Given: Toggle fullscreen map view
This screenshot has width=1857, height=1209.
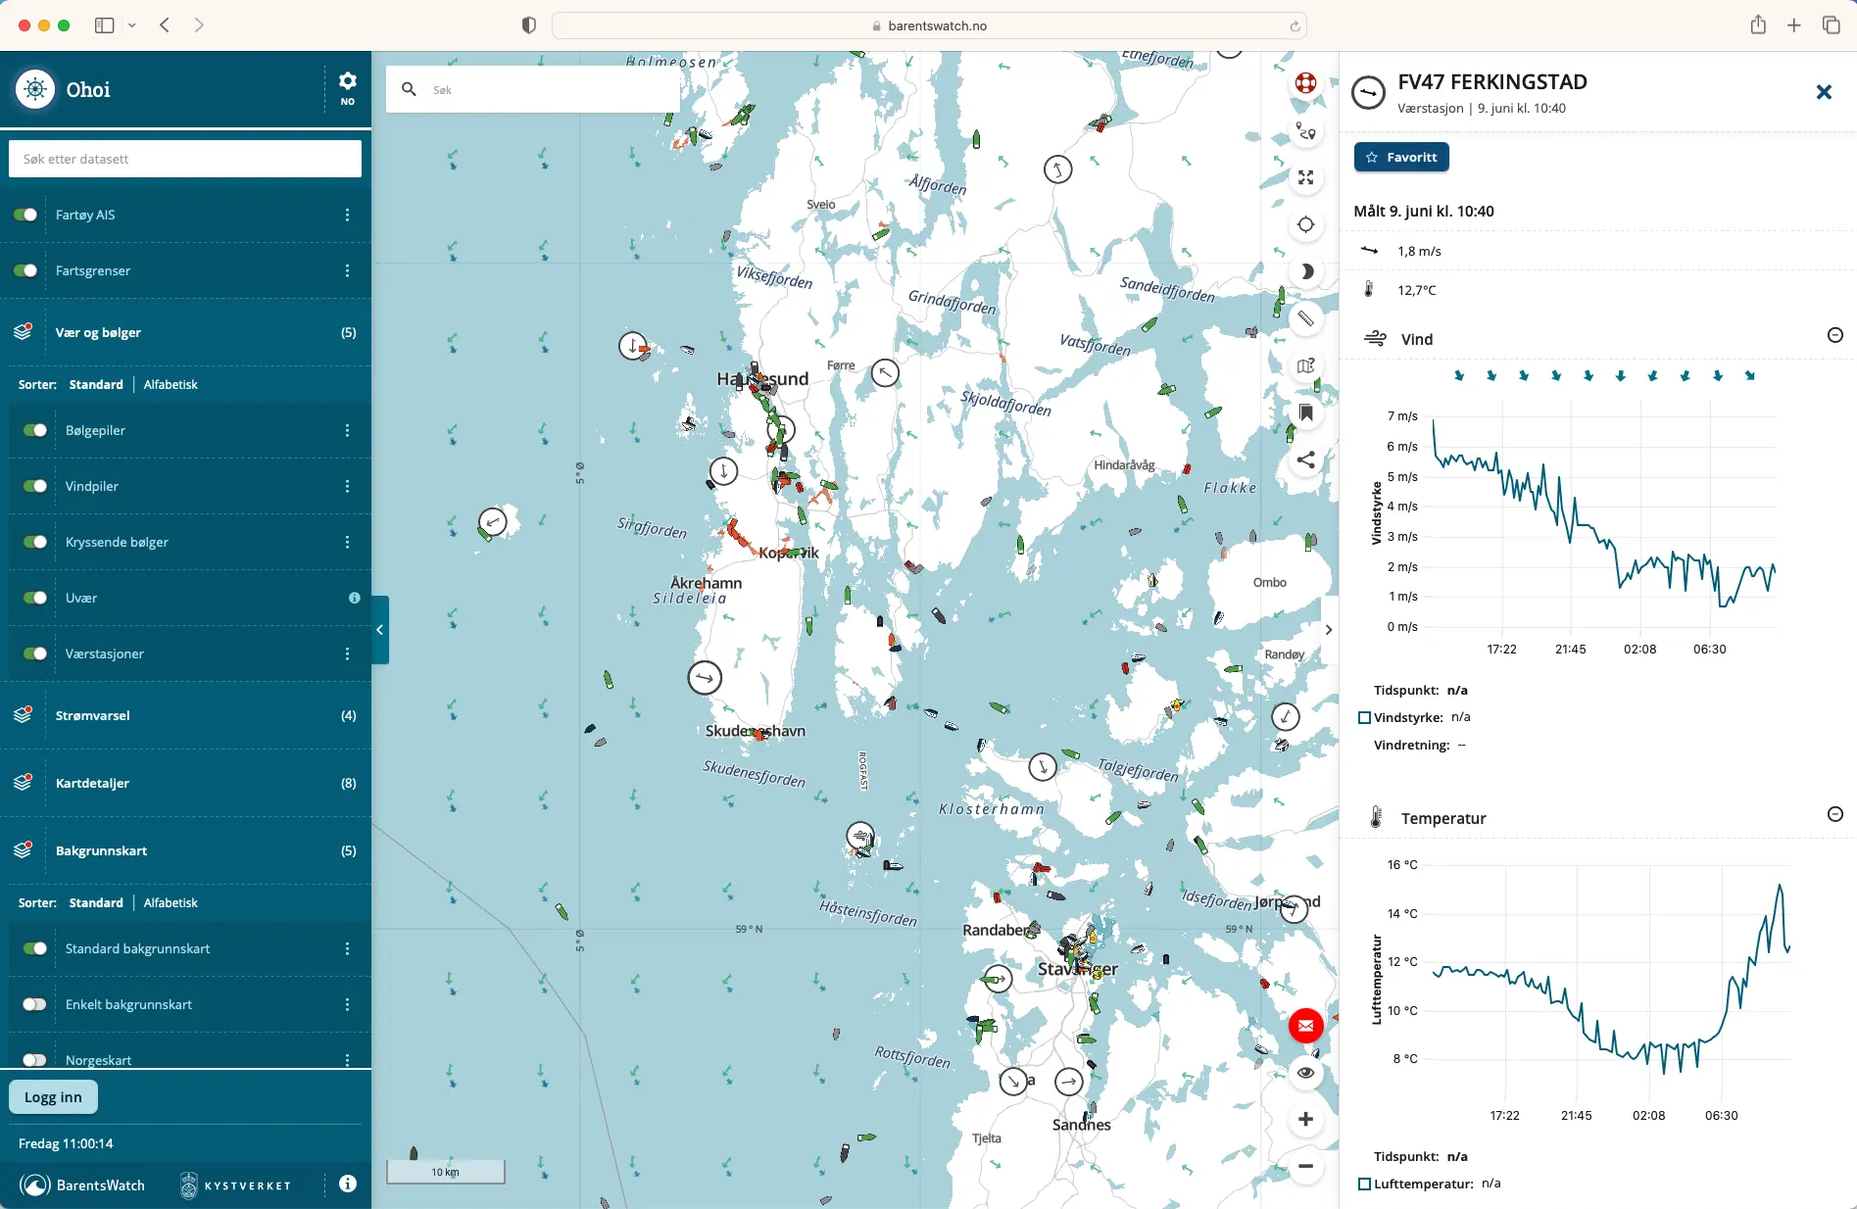Looking at the screenshot, I should point(1305,178).
